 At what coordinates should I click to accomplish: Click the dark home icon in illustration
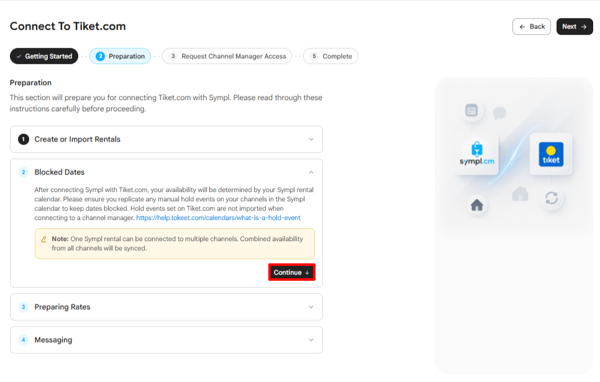tap(477, 205)
